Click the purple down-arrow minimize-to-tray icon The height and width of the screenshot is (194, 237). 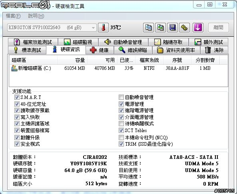point(198,28)
